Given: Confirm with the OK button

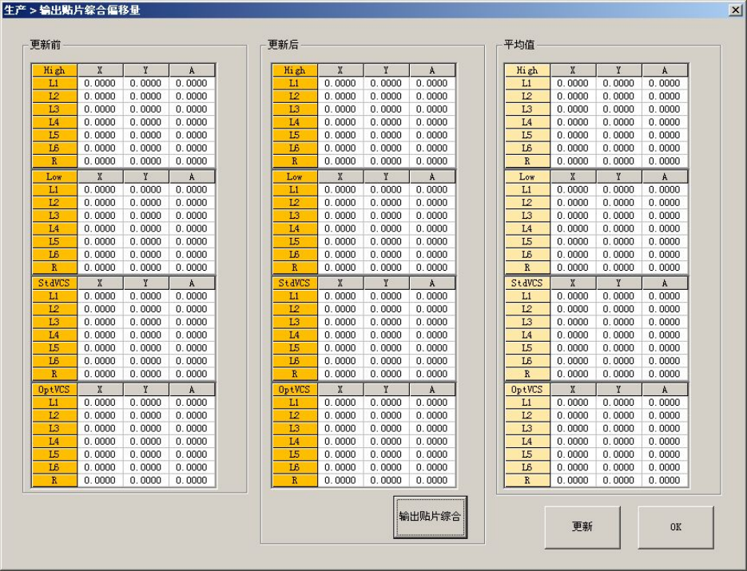Looking at the screenshot, I should pyautogui.click(x=676, y=527).
